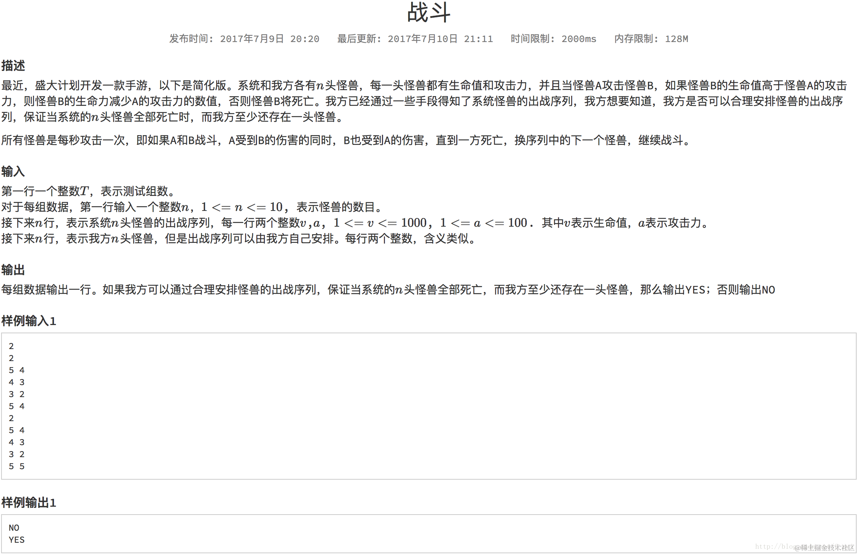Click the first line of the description paragraph
857x554 pixels.
pyautogui.click(x=424, y=86)
